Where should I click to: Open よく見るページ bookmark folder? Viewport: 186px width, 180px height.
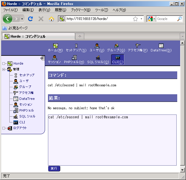tap(15, 28)
